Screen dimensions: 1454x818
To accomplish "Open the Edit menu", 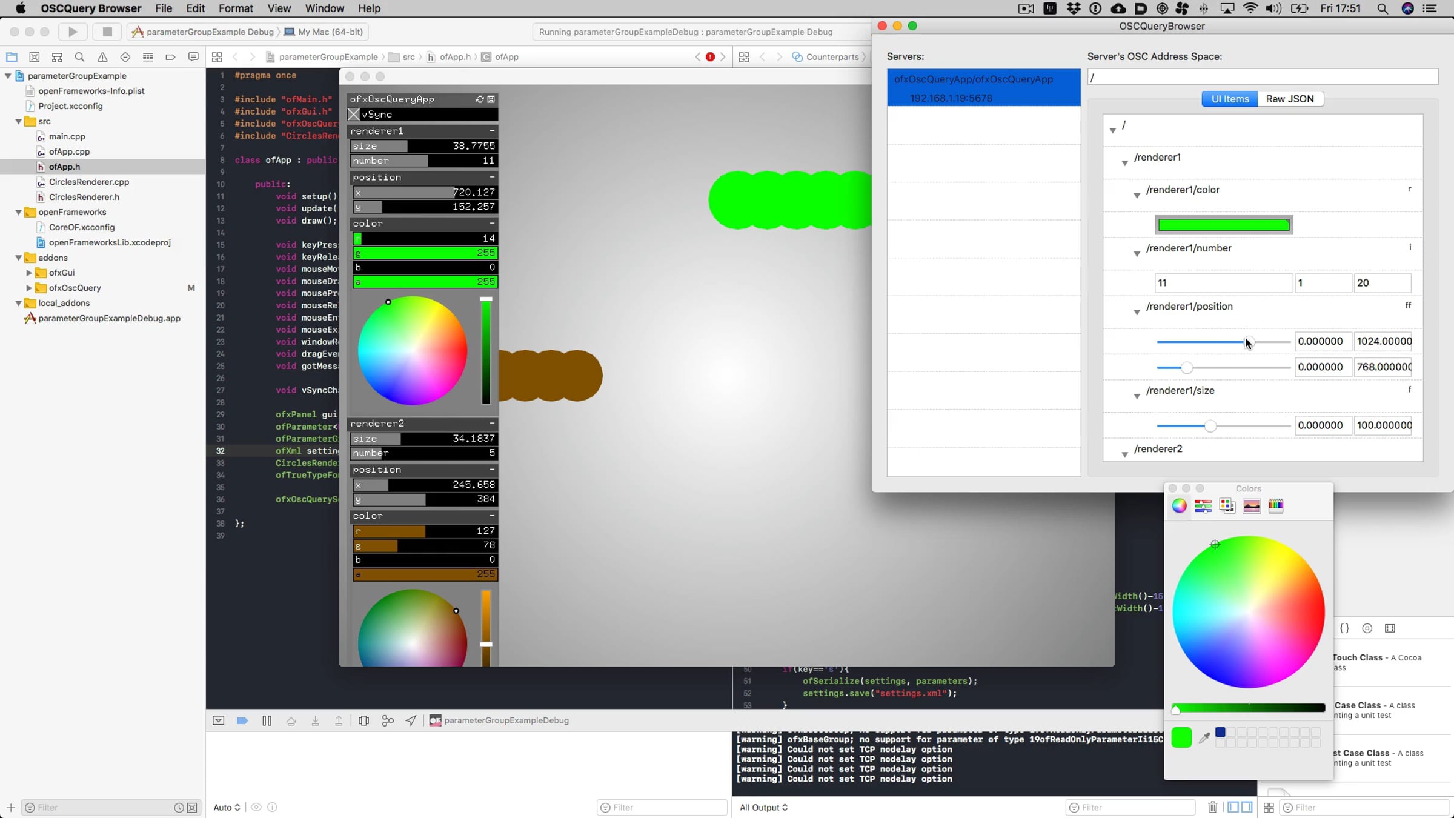I will (196, 8).
